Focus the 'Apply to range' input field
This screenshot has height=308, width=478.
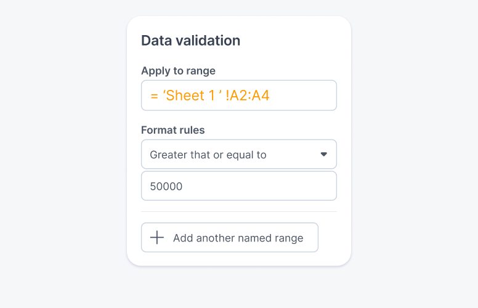pos(238,95)
